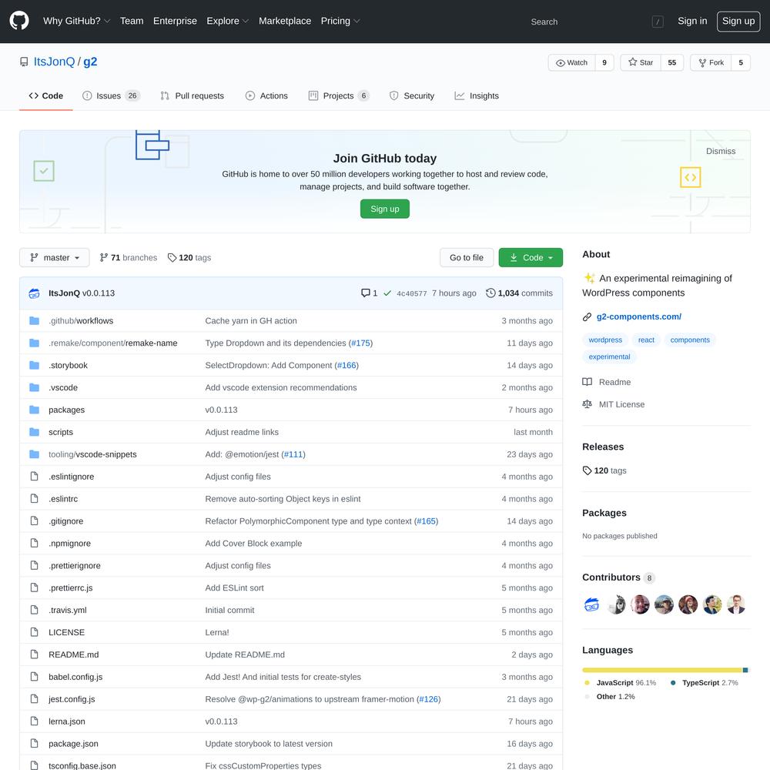Viewport: 770px width, 770px height.
Task: Open the master branch selector
Action: 55,258
